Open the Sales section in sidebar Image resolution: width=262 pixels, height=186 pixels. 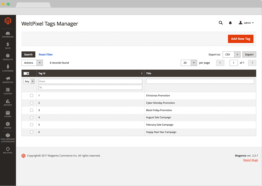pos(8,46)
